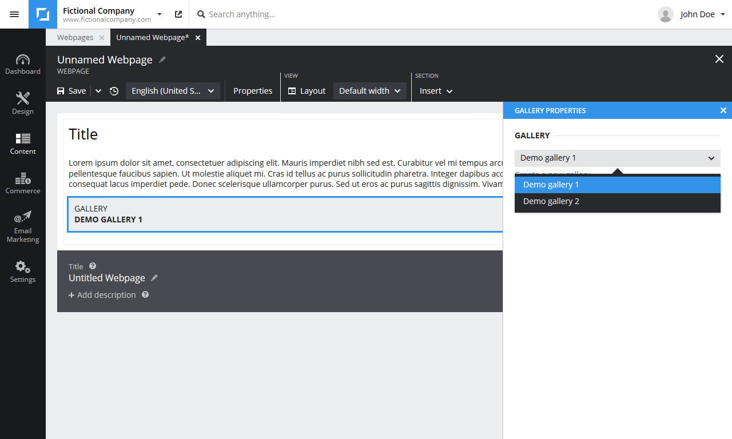Open Email Marketing section
This screenshot has width=732, height=439.
pos(23,218)
